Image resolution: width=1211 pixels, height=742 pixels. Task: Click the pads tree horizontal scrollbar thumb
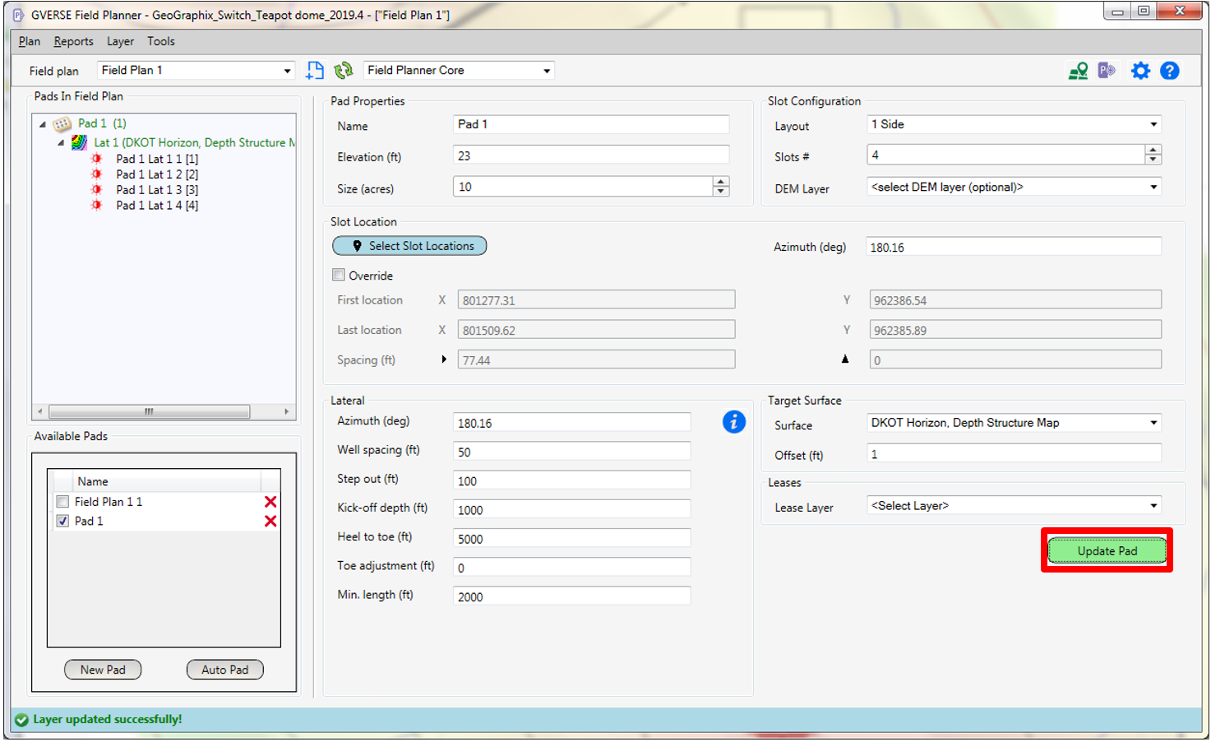coord(149,411)
